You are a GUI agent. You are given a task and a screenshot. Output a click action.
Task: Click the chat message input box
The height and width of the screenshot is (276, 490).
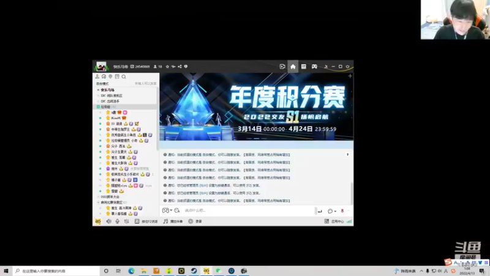[x=249, y=210]
